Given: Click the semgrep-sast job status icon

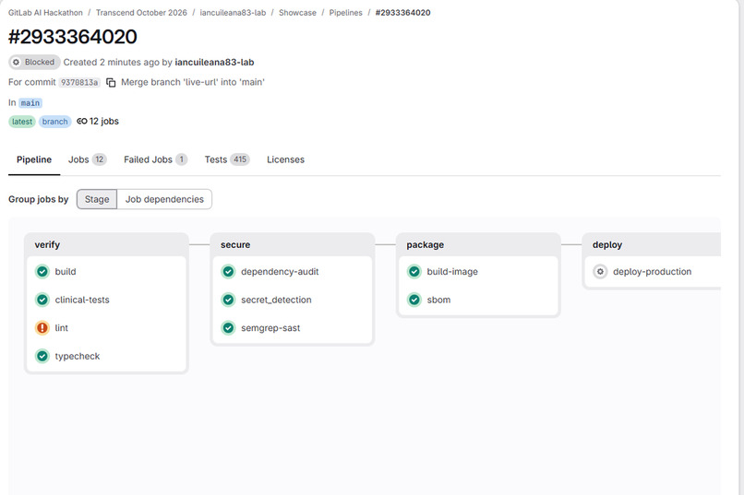Looking at the screenshot, I should tap(228, 328).
